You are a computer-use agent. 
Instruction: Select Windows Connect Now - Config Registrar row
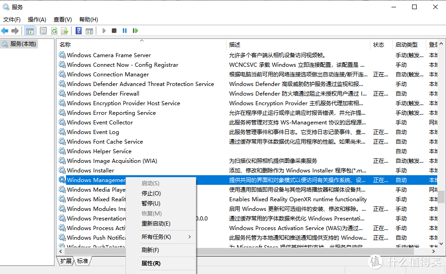click(x=248, y=65)
